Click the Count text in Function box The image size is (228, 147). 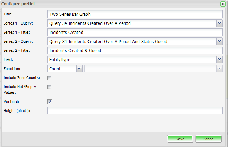pyautogui.click(x=55, y=69)
